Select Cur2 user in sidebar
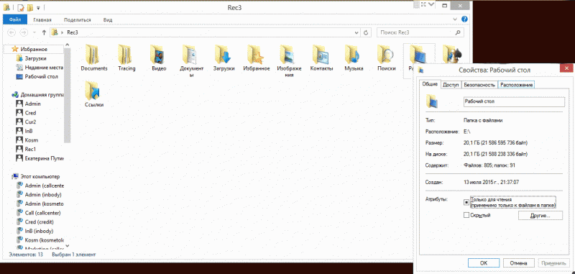The width and height of the screenshot is (575, 274). 27,122
